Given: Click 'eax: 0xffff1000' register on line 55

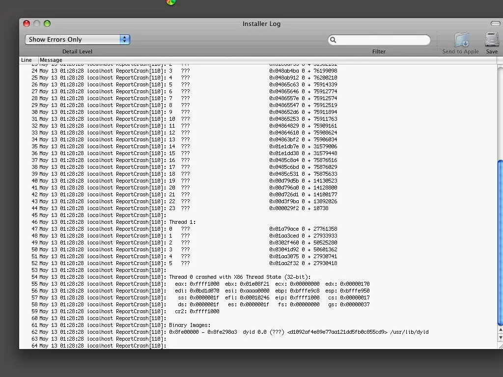Looking at the screenshot, I should (x=197, y=284).
